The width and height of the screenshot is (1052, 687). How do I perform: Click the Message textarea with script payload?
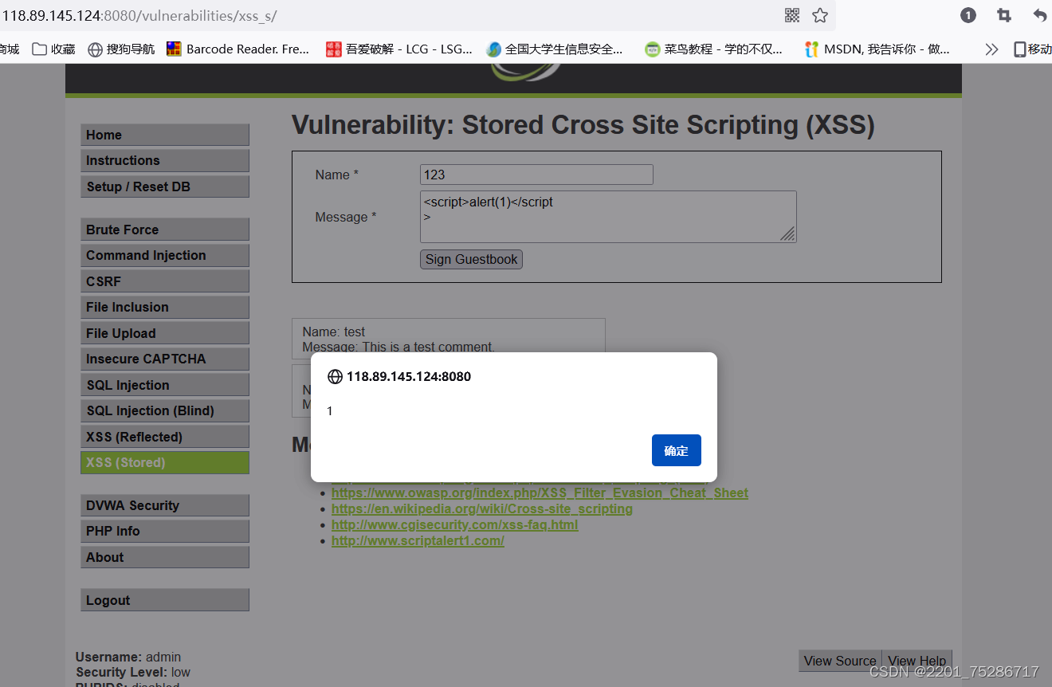pos(608,217)
